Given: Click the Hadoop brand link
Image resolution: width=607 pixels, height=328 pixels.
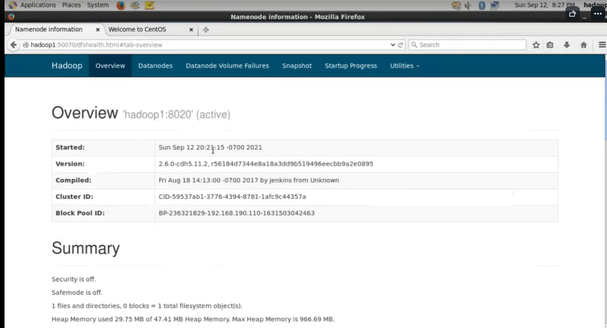Looking at the screenshot, I should coord(67,66).
